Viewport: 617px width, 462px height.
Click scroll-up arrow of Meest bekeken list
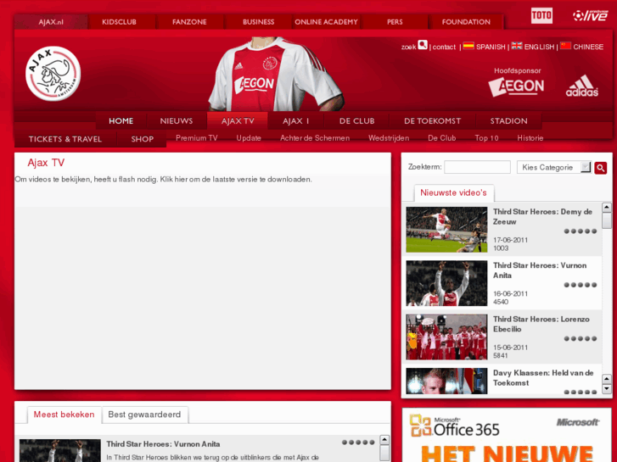[384, 440]
